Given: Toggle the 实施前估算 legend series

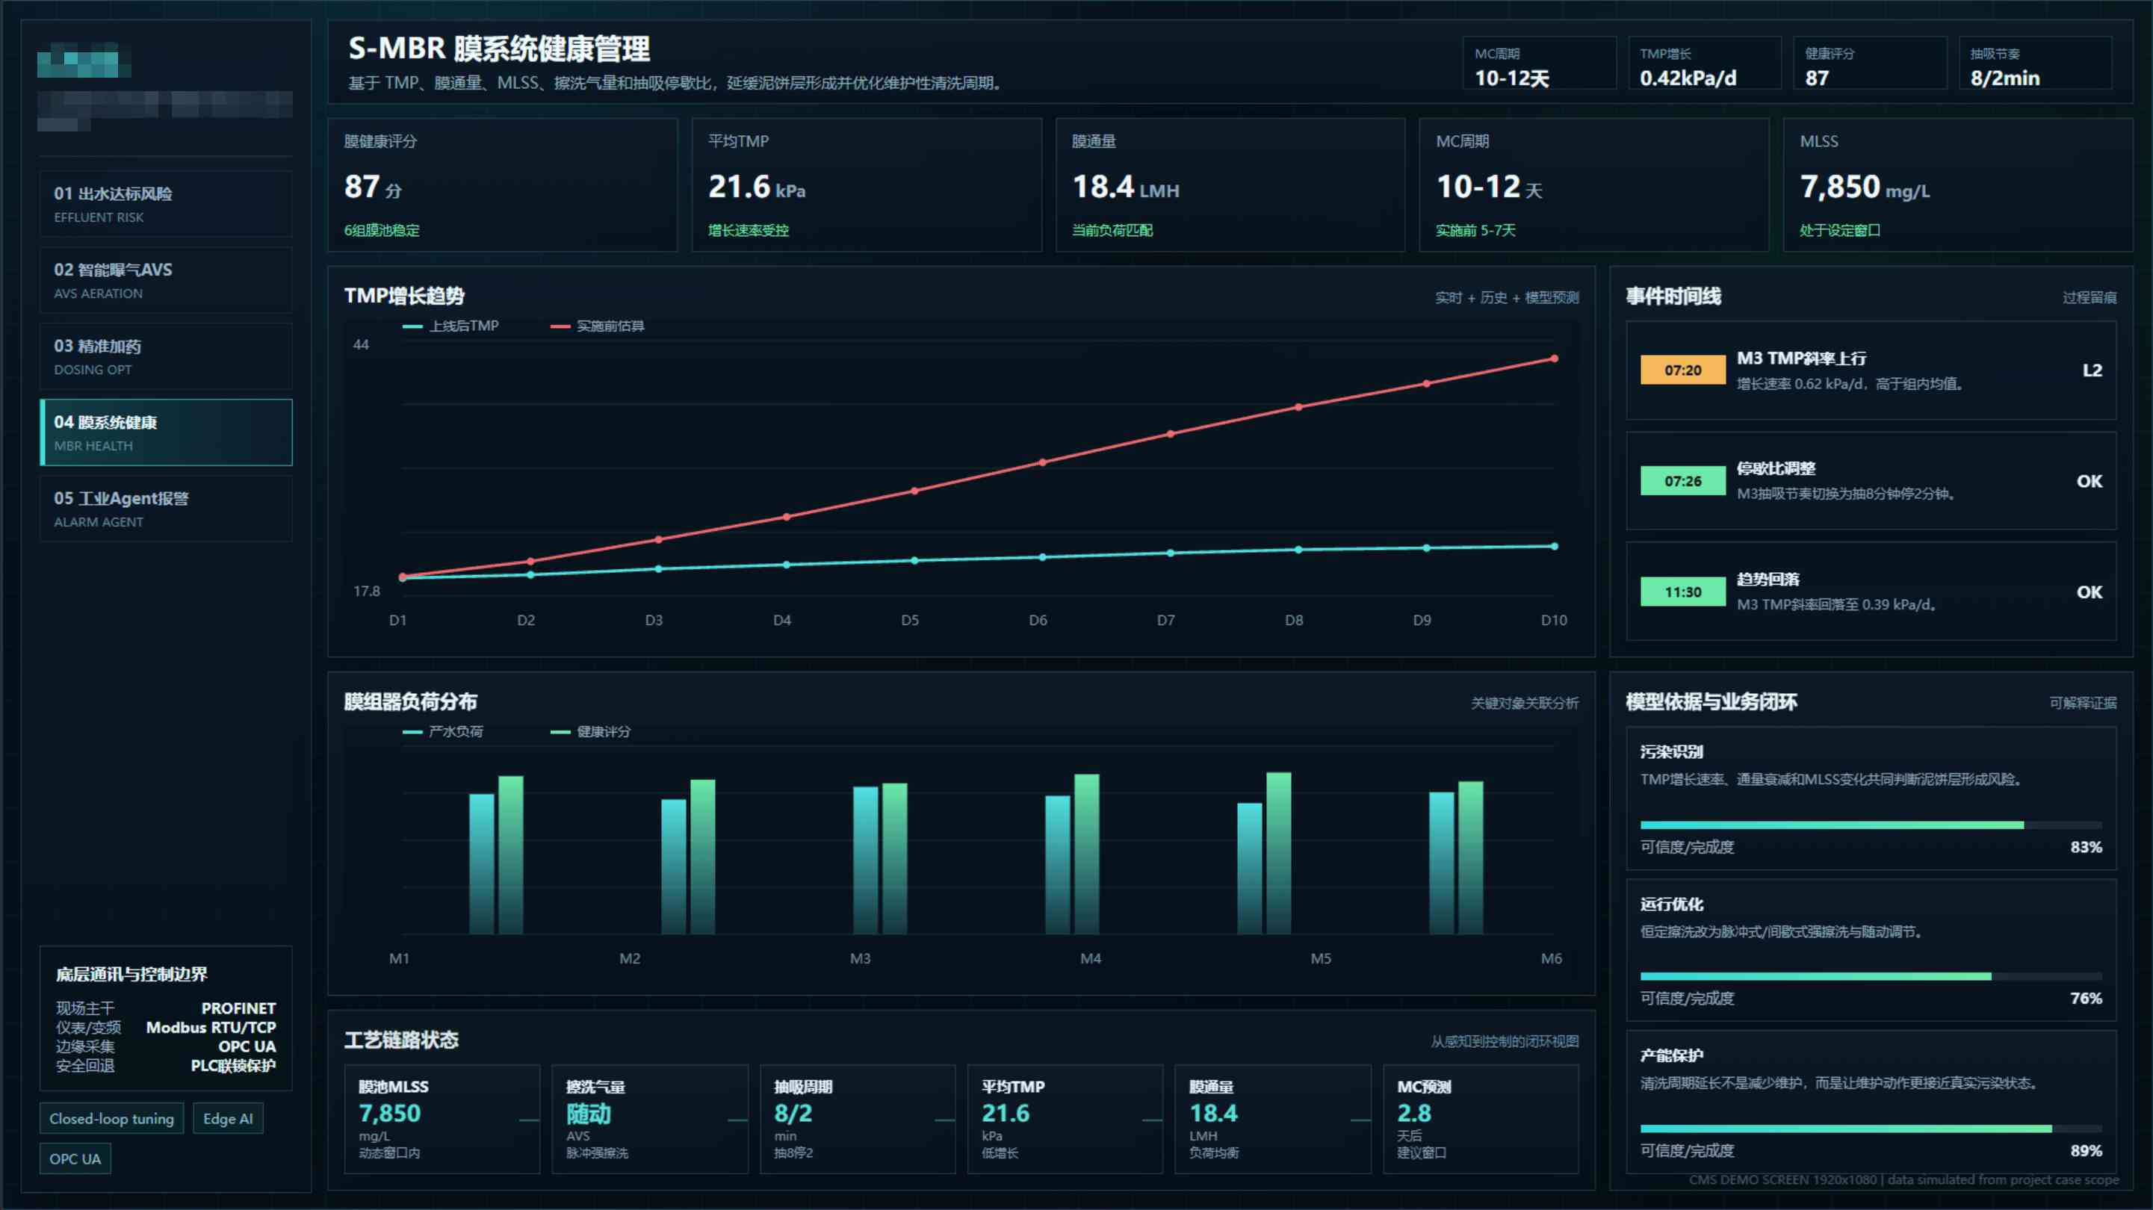Looking at the screenshot, I should click(598, 326).
